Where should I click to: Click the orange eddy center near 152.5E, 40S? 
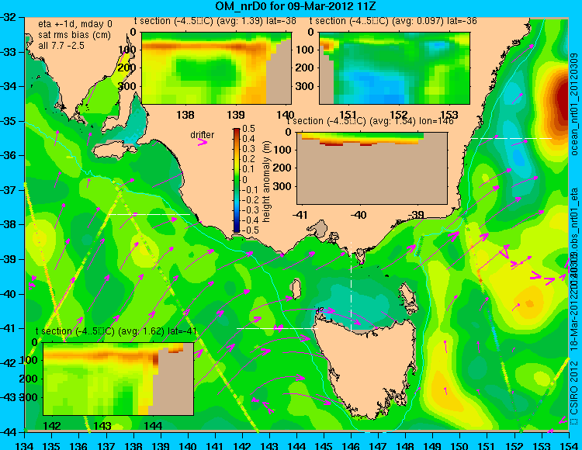point(529,303)
